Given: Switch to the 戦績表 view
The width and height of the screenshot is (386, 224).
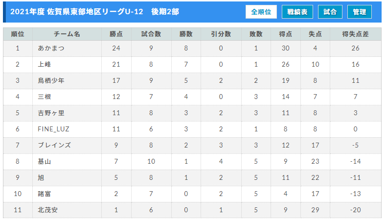Looking at the screenshot, I should tap(297, 12).
